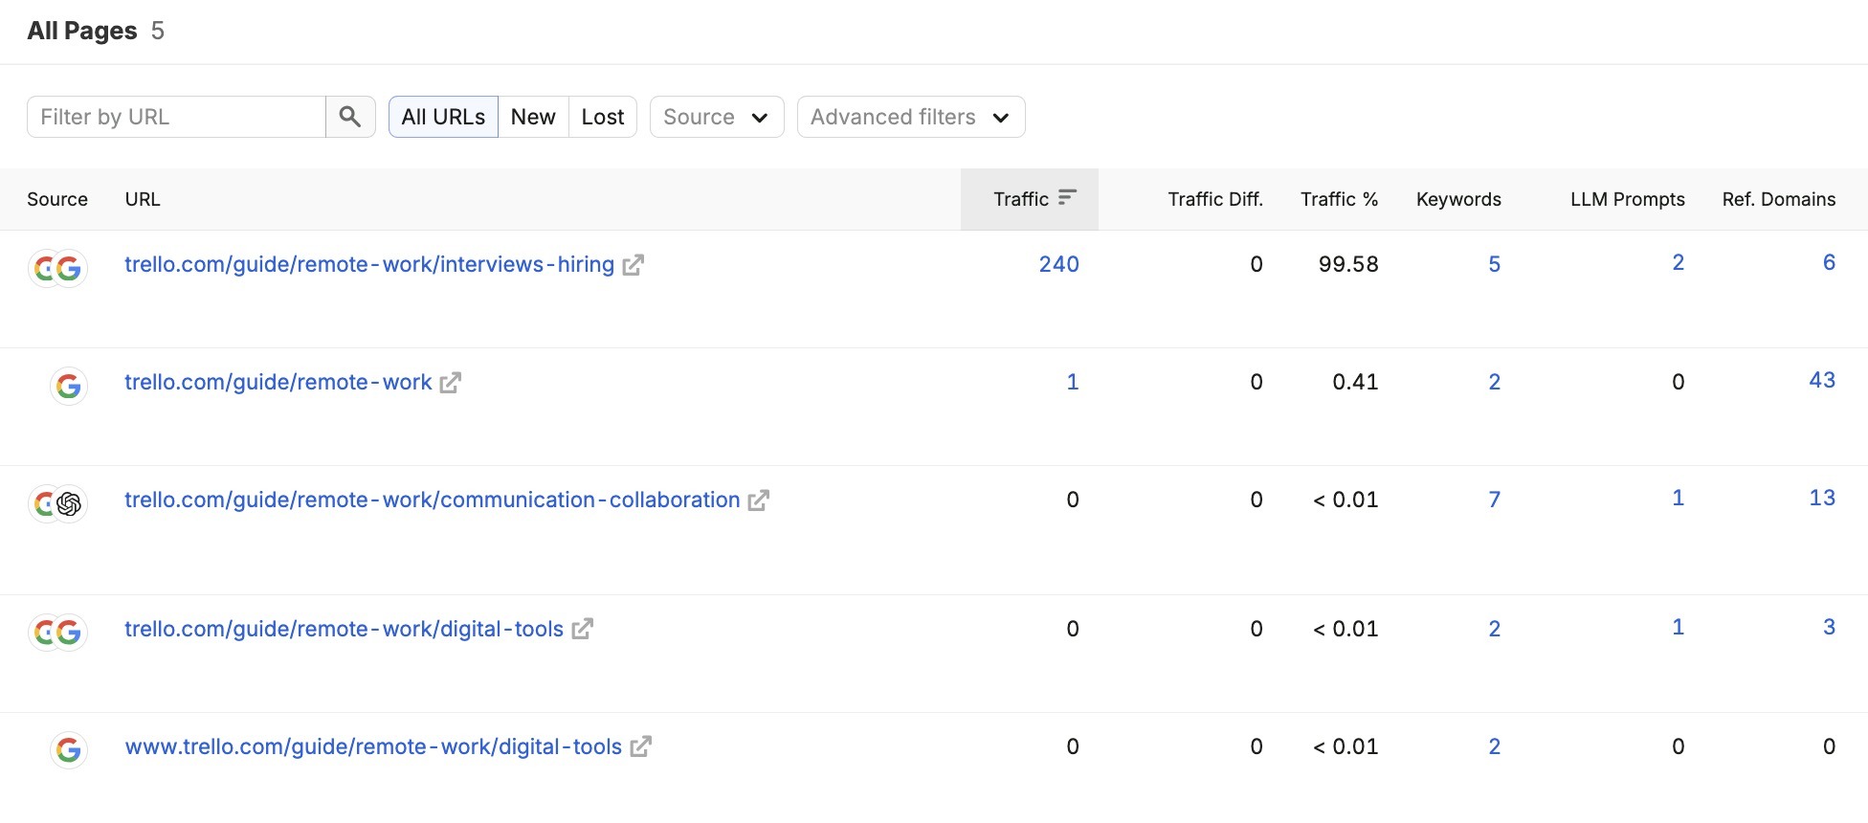The height and width of the screenshot is (823, 1868).
Task: Click source icons for trello.com digital-tools row
Action: click(57, 632)
